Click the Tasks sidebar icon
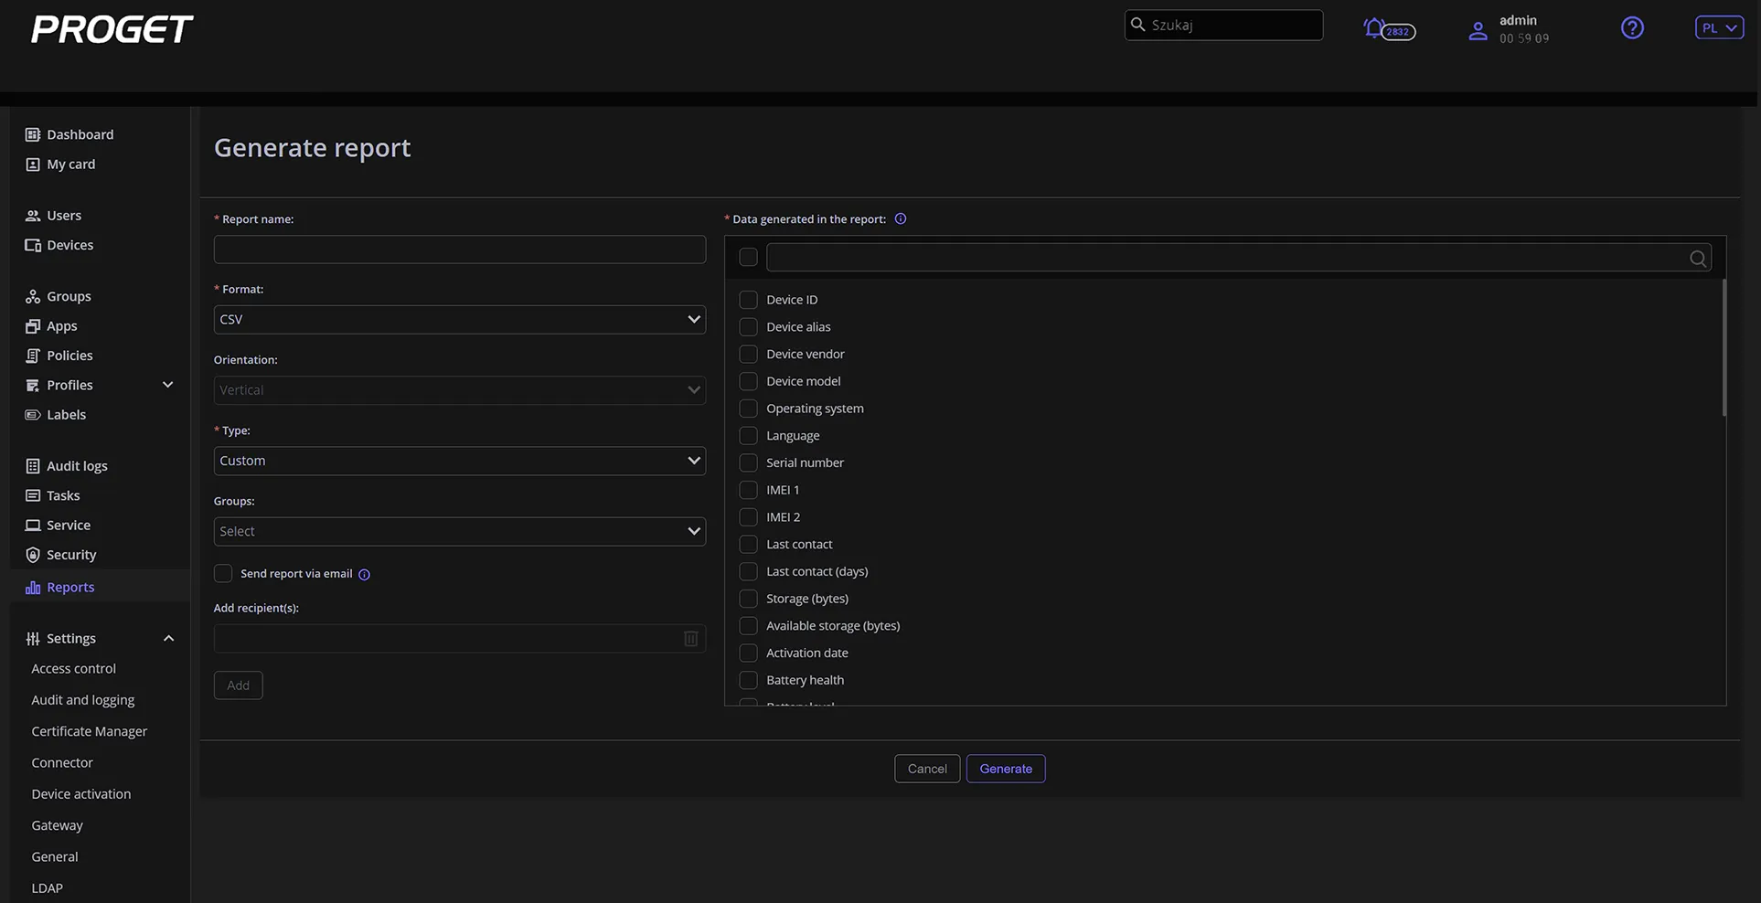Screen dimensions: 1761x903 coord(33,495)
